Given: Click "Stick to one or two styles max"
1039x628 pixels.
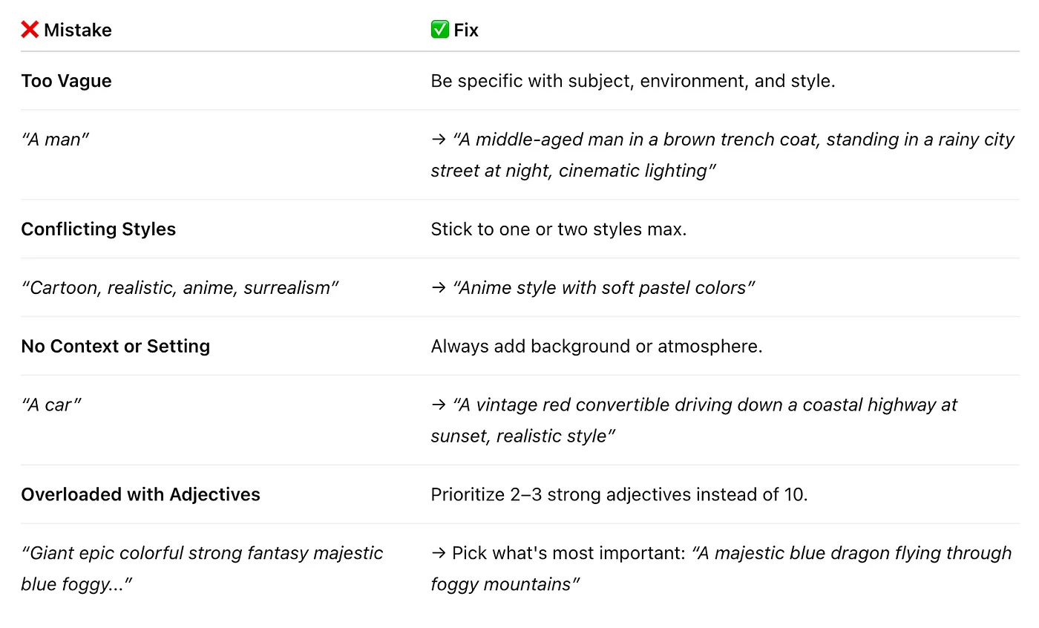Looking at the screenshot, I should click(559, 229).
